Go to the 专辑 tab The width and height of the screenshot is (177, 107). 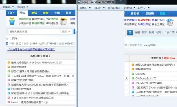pyautogui.click(x=57, y=13)
